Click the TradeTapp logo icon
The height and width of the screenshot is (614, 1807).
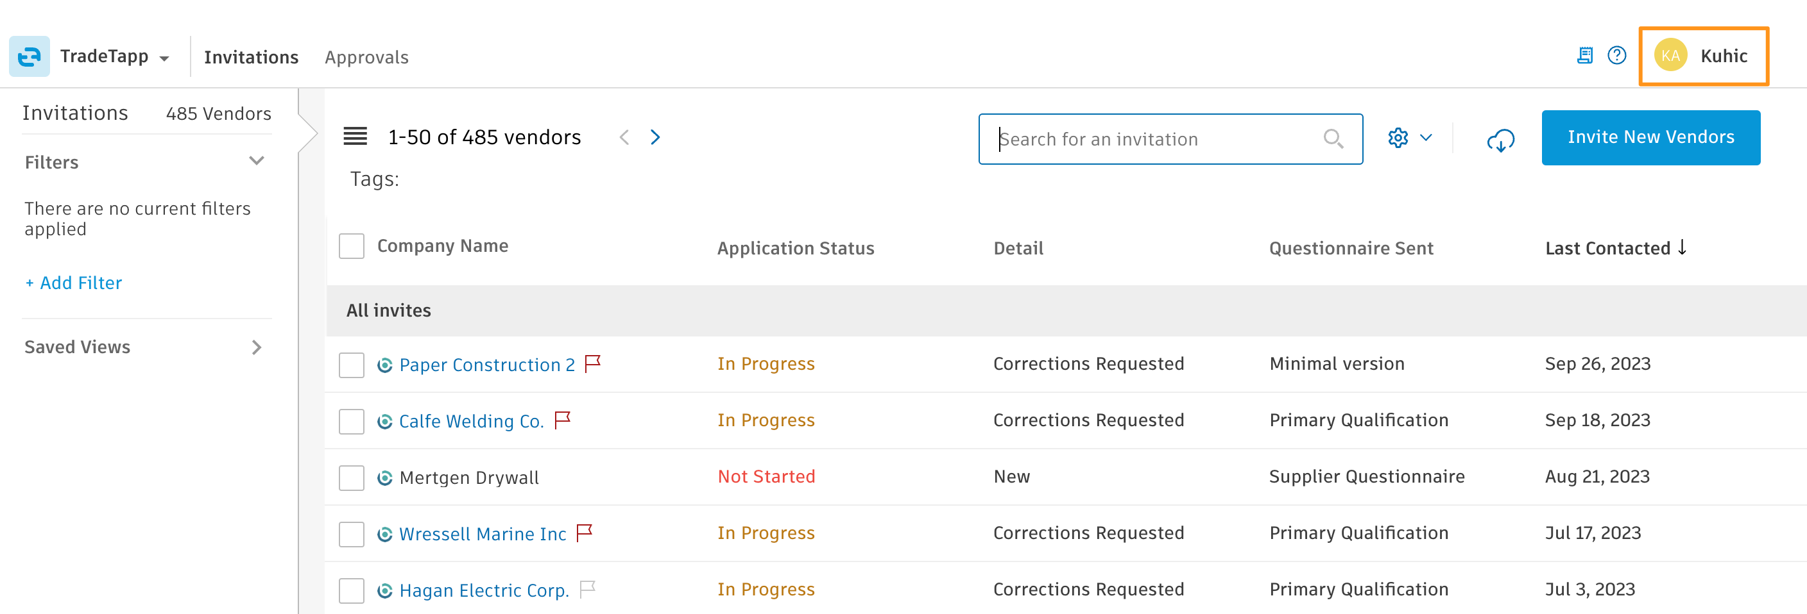pyautogui.click(x=30, y=56)
